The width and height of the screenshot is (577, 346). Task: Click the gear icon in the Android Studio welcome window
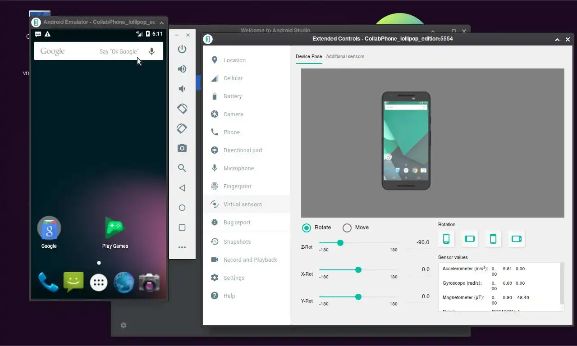pos(124,325)
